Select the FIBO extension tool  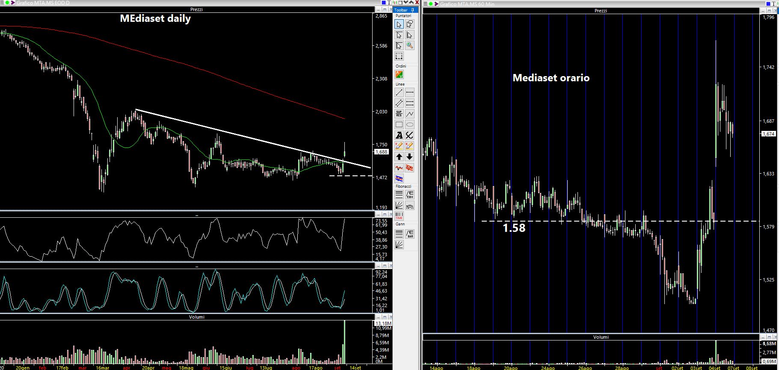(409, 195)
